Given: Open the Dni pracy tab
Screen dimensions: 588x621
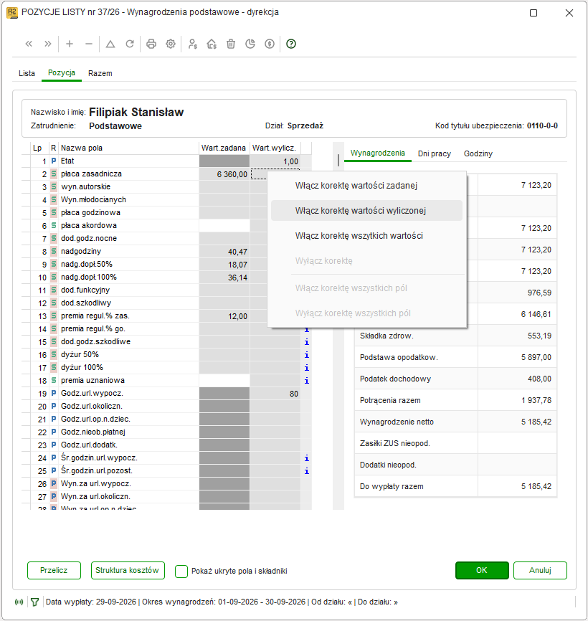Looking at the screenshot, I should 435,153.
